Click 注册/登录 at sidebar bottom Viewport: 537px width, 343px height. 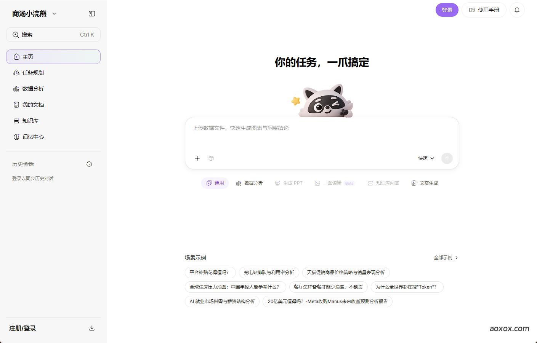point(22,328)
